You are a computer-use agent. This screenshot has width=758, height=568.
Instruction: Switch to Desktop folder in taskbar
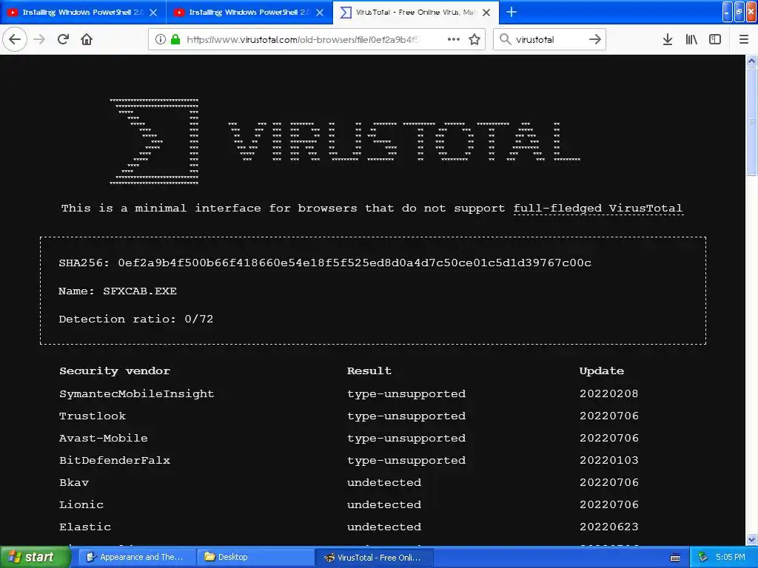(x=255, y=557)
